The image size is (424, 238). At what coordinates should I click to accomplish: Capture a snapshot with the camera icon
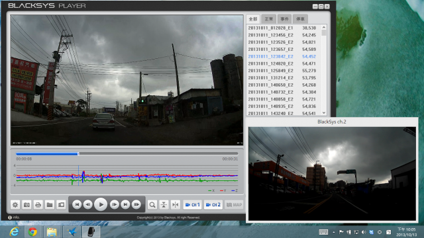click(x=26, y=205)
